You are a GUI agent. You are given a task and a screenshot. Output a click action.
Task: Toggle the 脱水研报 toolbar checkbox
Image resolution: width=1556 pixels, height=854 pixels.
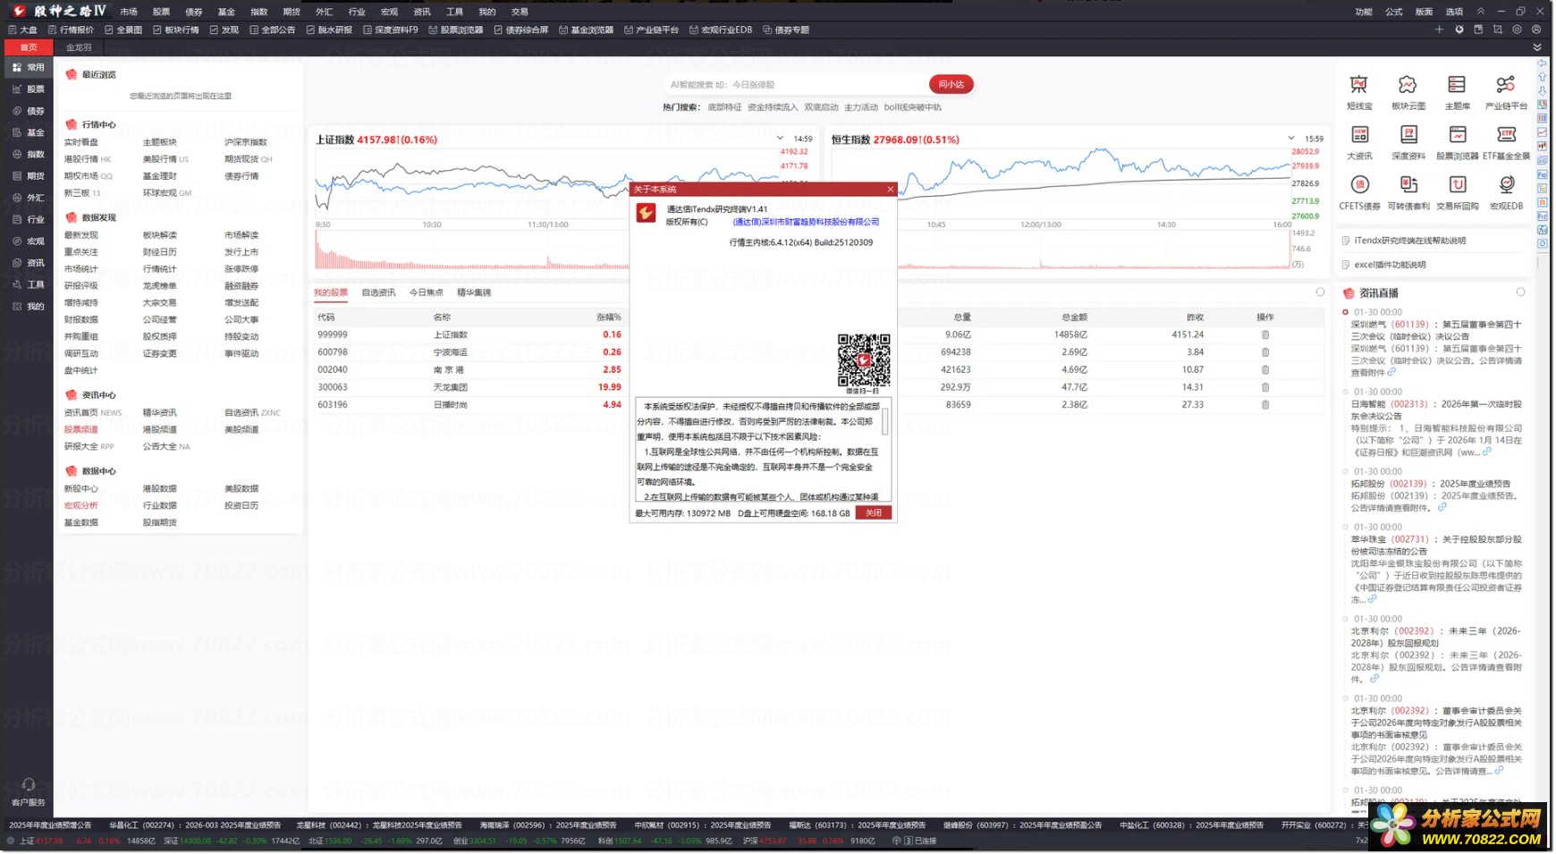(329, 30)
